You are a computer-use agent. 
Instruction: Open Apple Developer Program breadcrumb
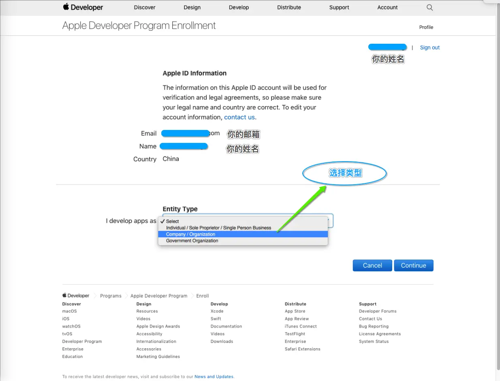click(x=159, y=296)
